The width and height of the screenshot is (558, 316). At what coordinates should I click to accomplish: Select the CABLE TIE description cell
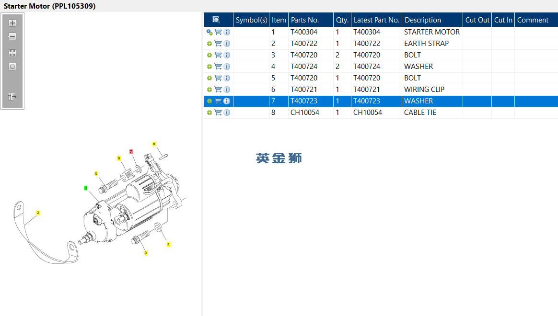click(432, 113)
